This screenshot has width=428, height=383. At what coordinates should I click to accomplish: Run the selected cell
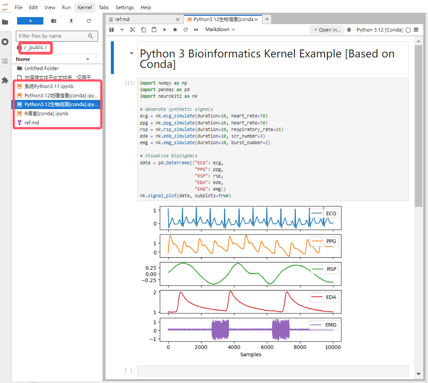click(x=165, y=30)
